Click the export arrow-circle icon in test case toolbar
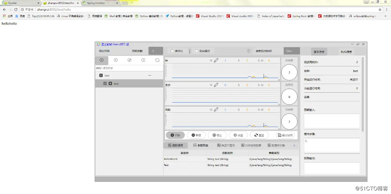 click(x=144, y=60)
